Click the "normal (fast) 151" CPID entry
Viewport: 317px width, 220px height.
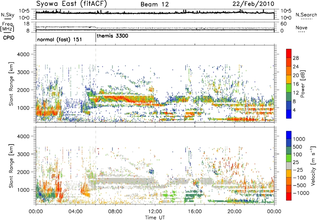[x=59, y=39]
